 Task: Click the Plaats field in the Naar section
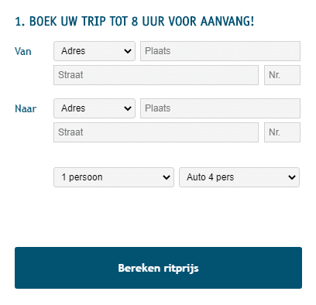(220, 108)
